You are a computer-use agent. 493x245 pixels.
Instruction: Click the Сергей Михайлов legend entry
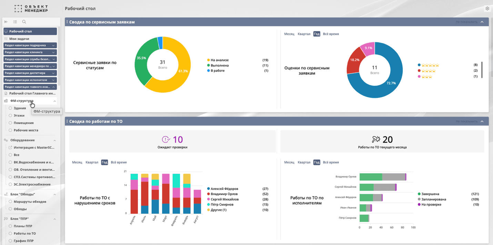[223, 199]
